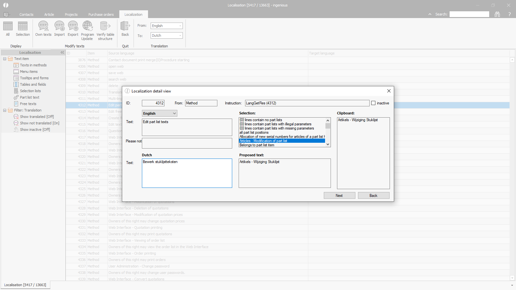Click the Back icon in Quit group

(125, 26)
